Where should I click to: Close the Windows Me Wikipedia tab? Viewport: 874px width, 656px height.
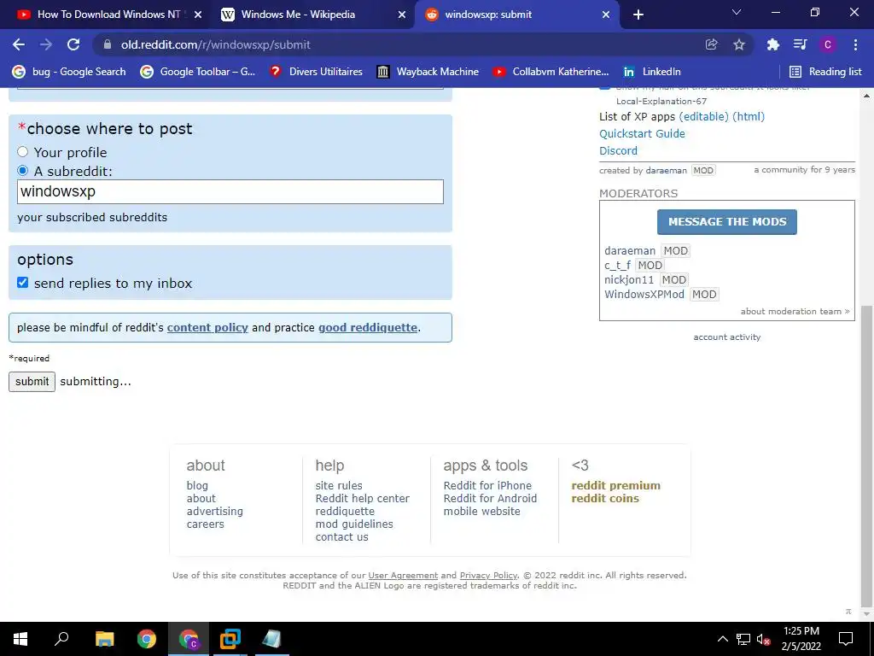pyautogui.click(x=402, y=15)
